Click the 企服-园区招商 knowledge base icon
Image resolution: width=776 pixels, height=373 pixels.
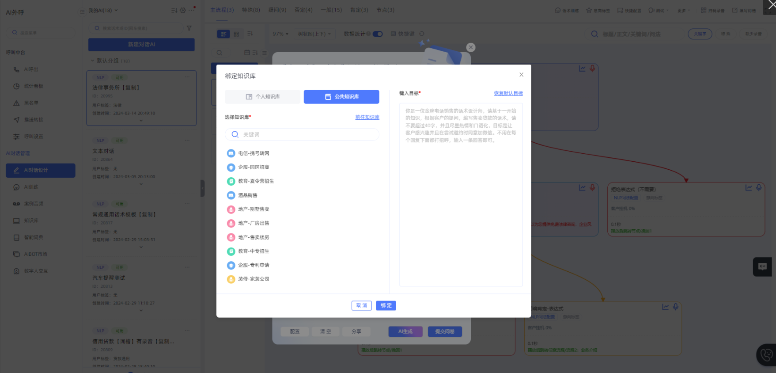point(231,167)
